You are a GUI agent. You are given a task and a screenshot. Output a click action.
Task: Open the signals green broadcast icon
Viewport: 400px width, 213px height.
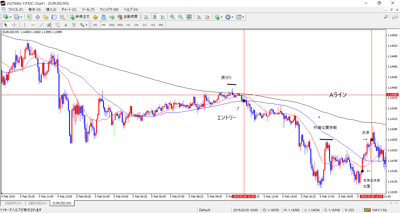112,17
